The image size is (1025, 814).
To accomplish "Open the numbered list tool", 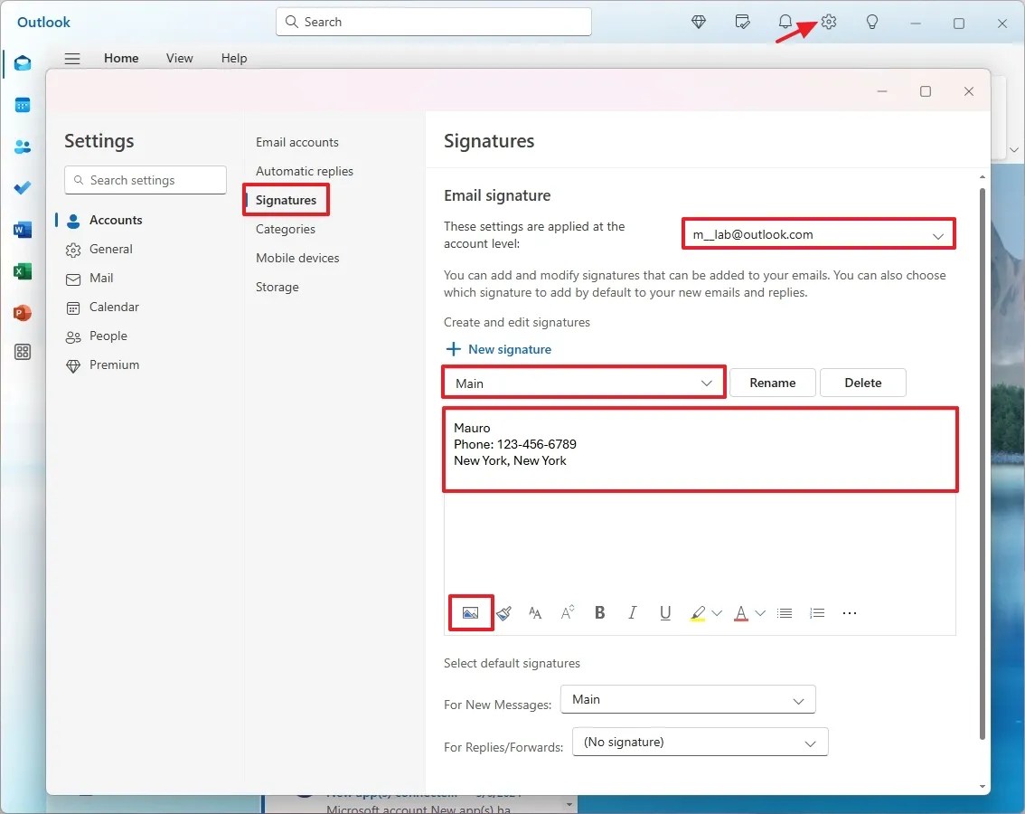I will pos(816,612).
